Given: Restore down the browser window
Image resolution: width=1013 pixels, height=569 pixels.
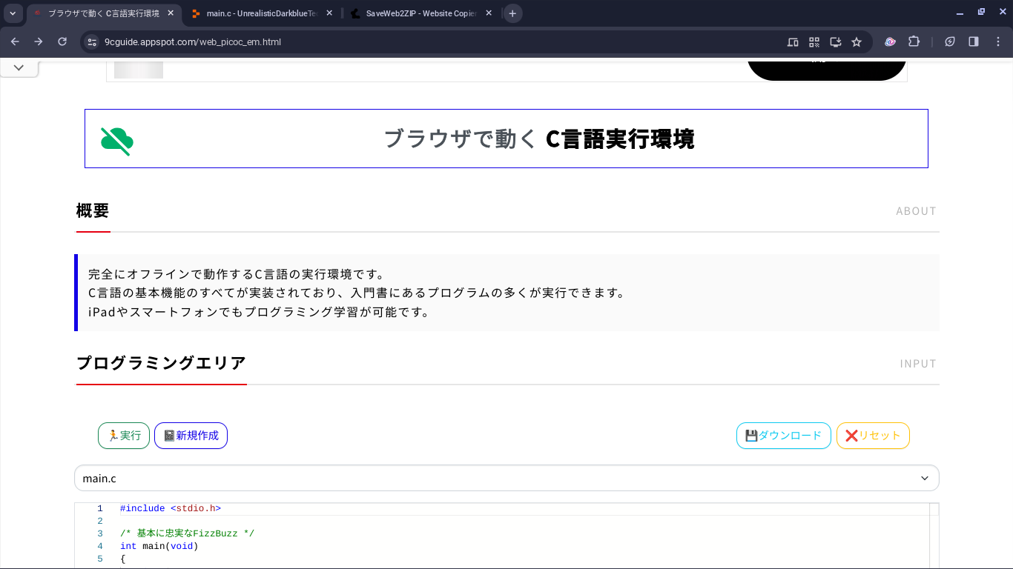Looking at the screenshot, I should pos(981,13).
